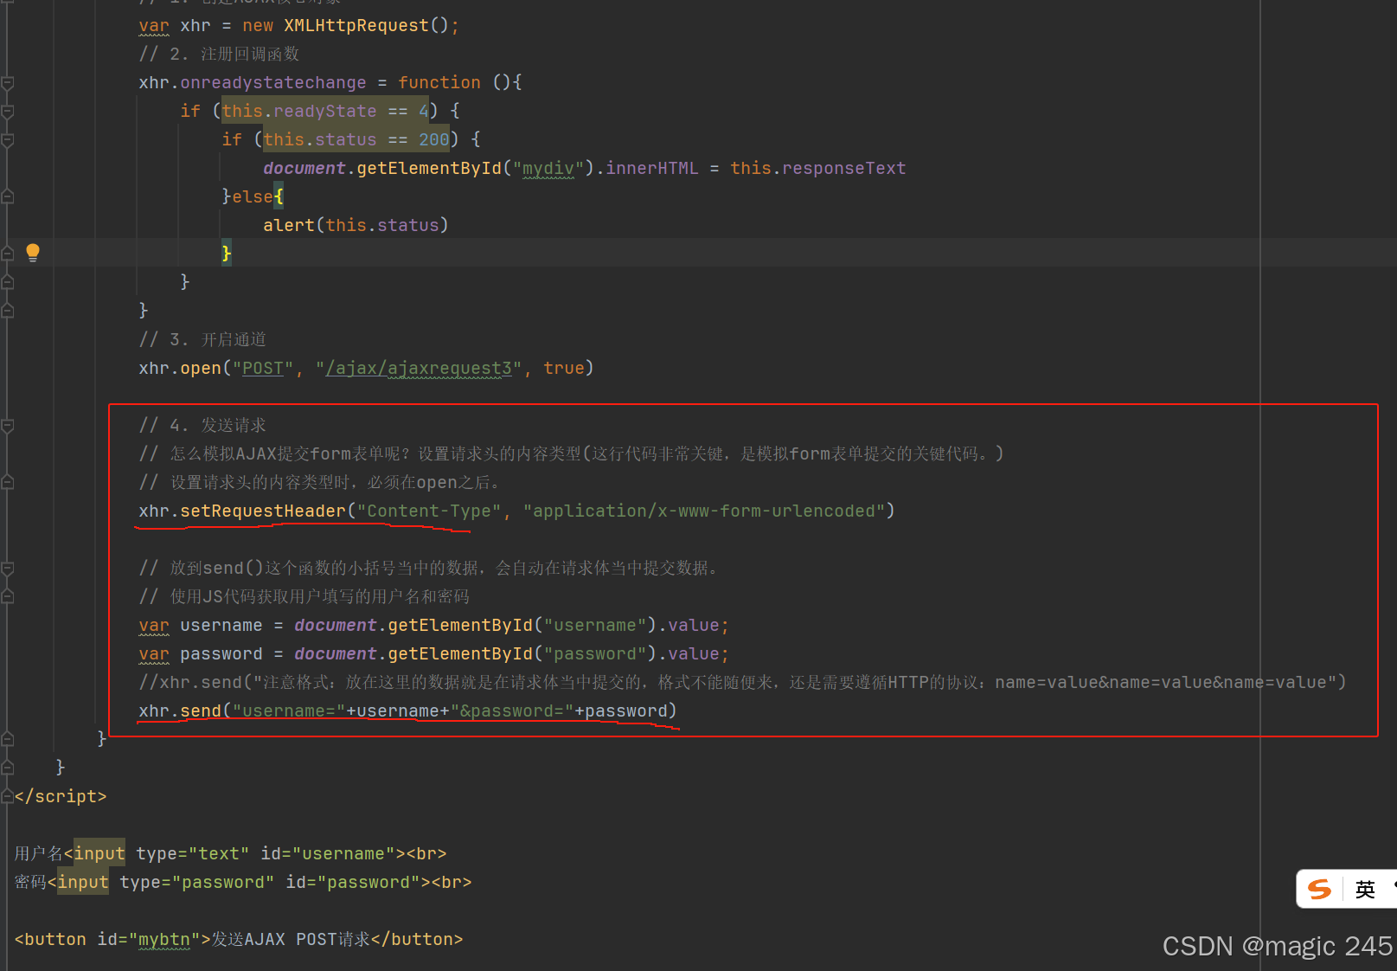Image resolution: width=1397 pixels, height=971 pixels.
Task: Click the underlined POST string
Action: click(x=264, y=368)
